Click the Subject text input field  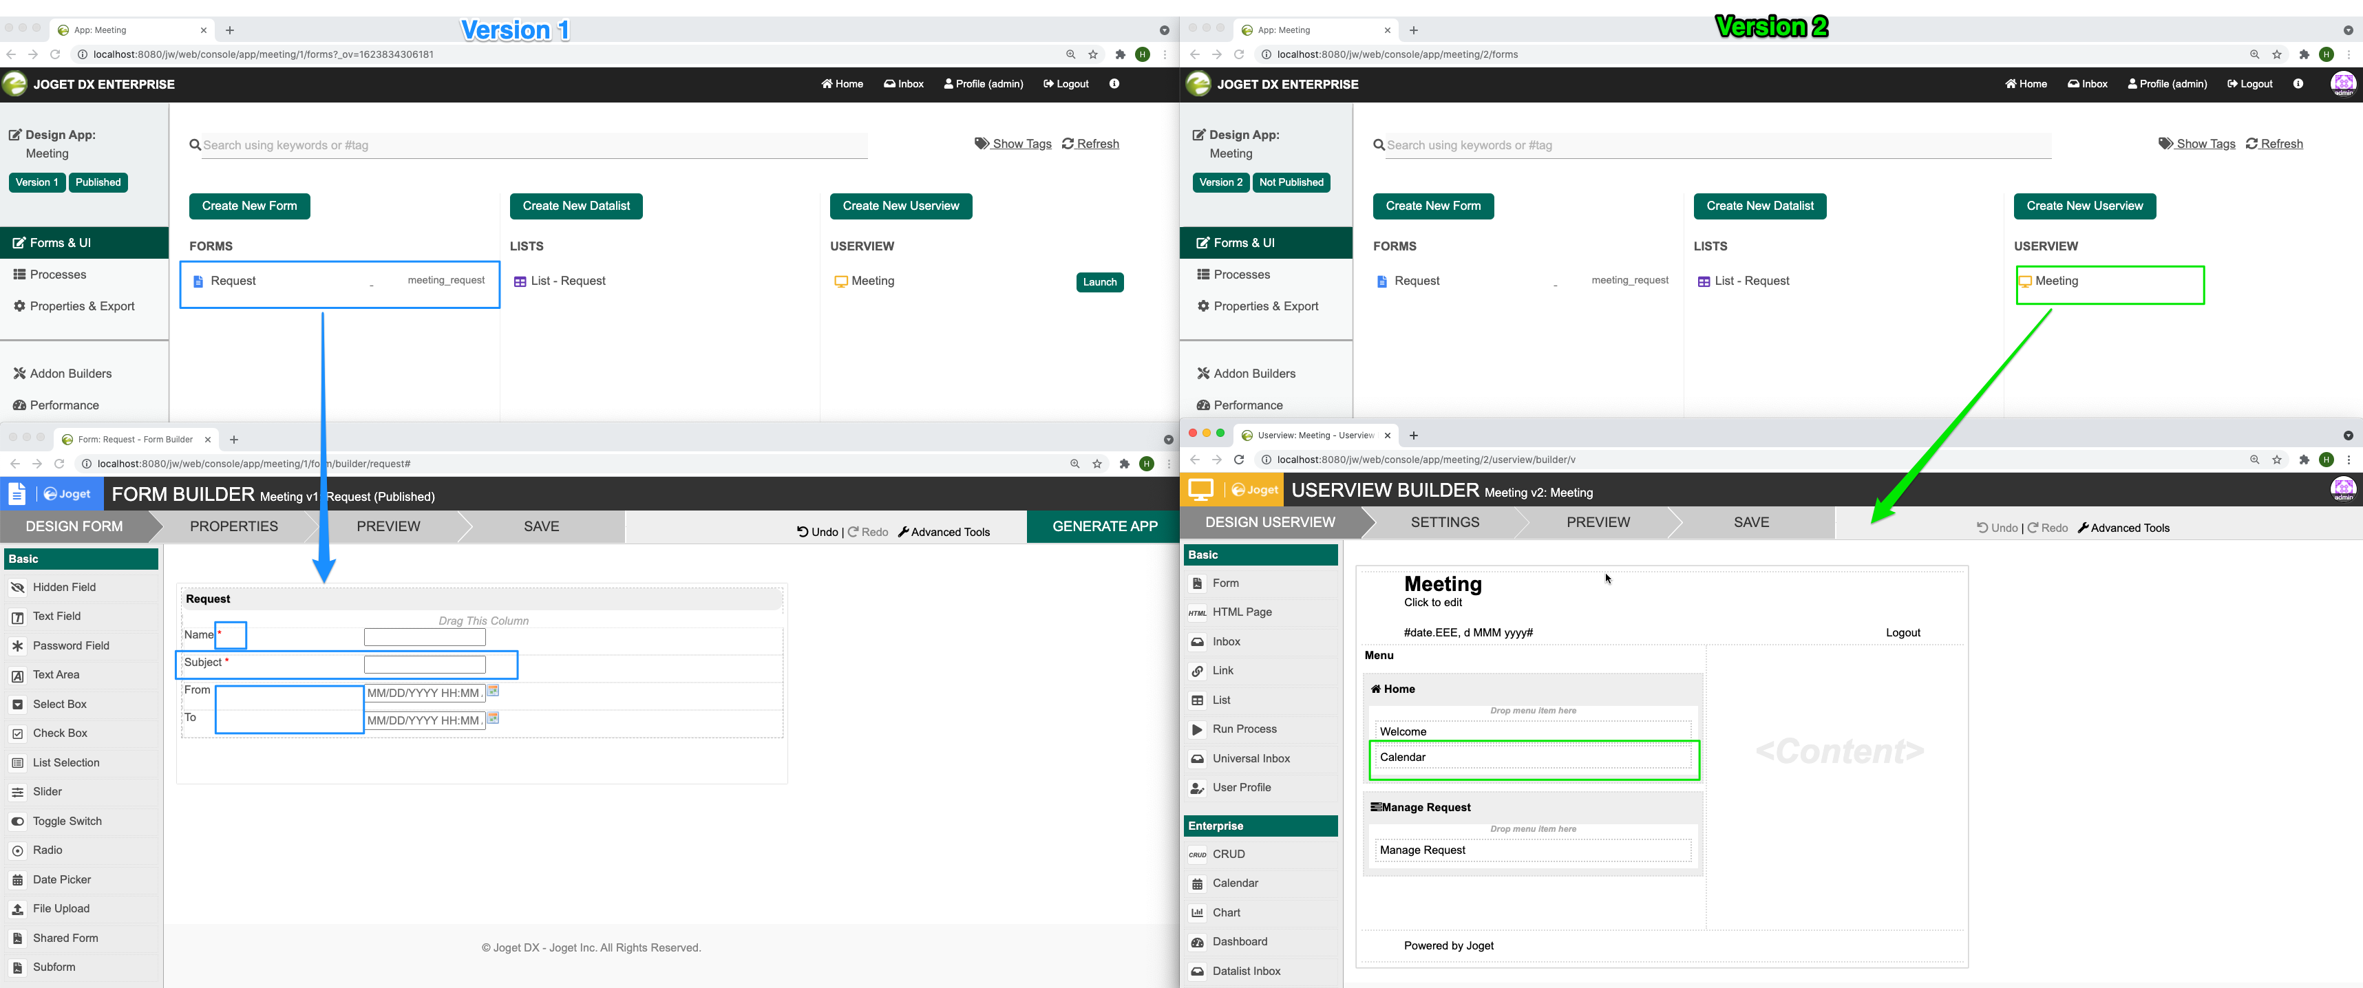425,665
